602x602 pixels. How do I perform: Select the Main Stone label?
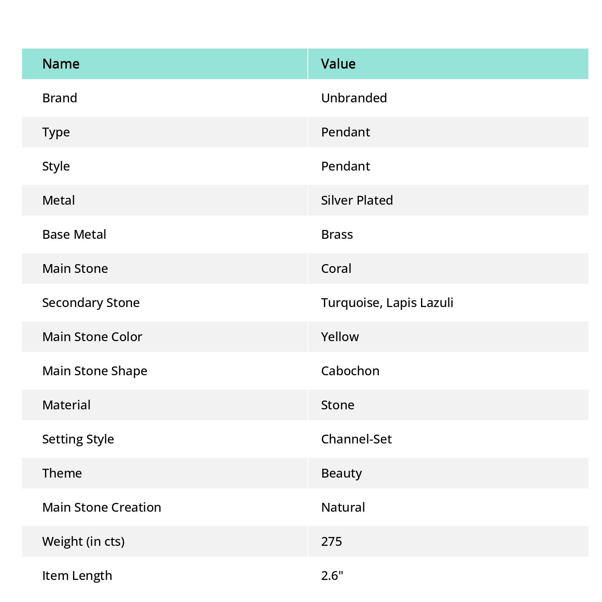point(75,268)
